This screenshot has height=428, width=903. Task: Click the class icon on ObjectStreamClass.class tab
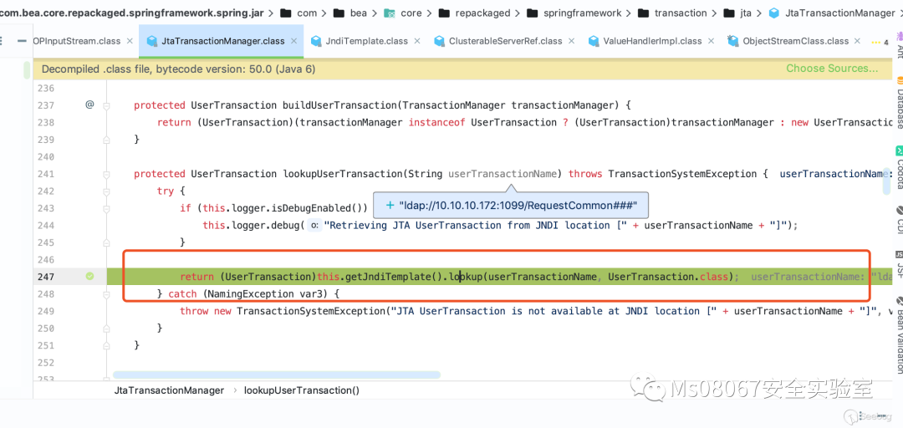tap(732, 41)
